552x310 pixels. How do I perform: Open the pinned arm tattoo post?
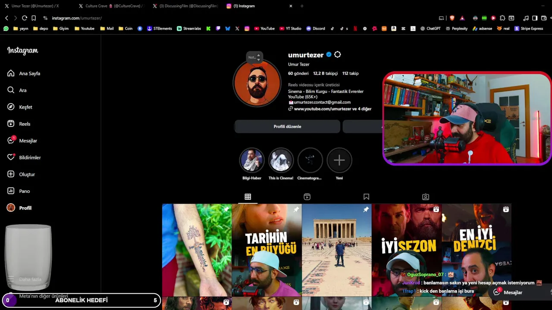pyautogui.click(x=197, y=250)
